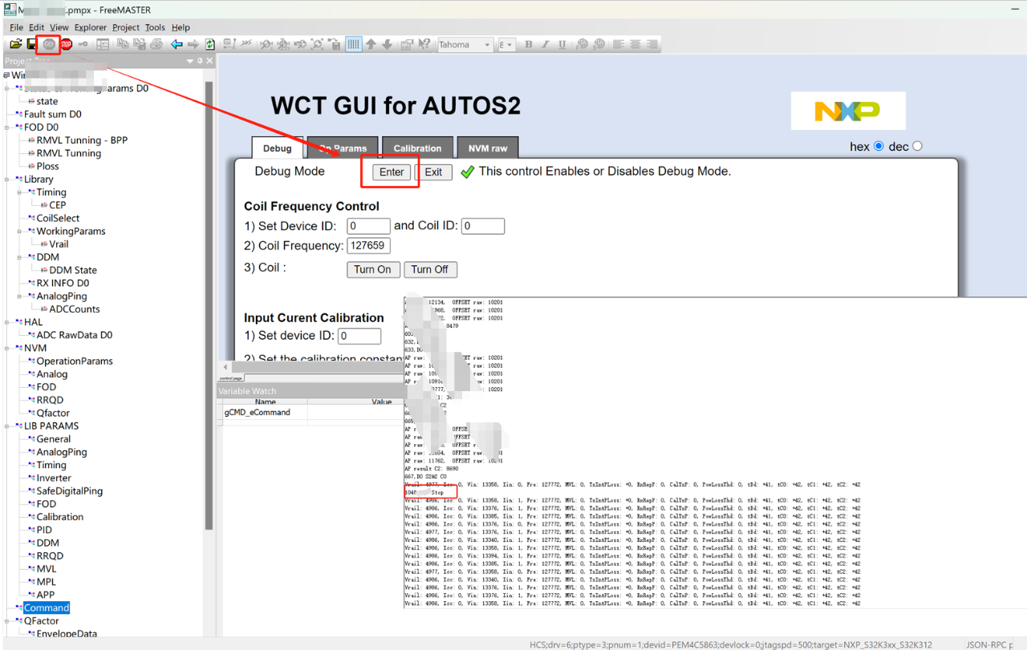Viewport: 1027px width, 650px height.
Task: Click the coil Turn On button
Action: click(x=372, y=269)
